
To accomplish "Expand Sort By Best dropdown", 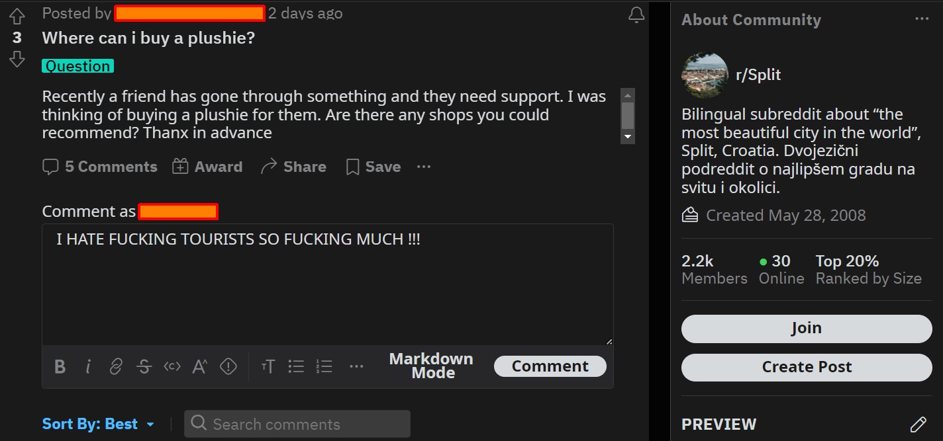I will (98, 424).
